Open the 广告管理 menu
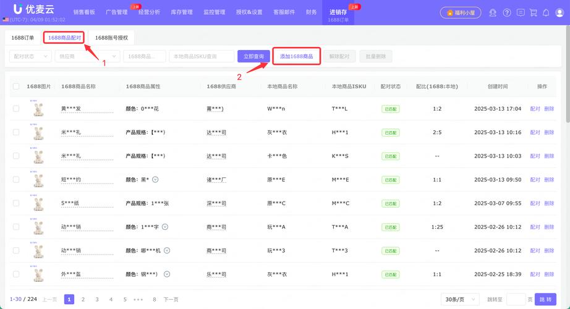 [117, 12]
